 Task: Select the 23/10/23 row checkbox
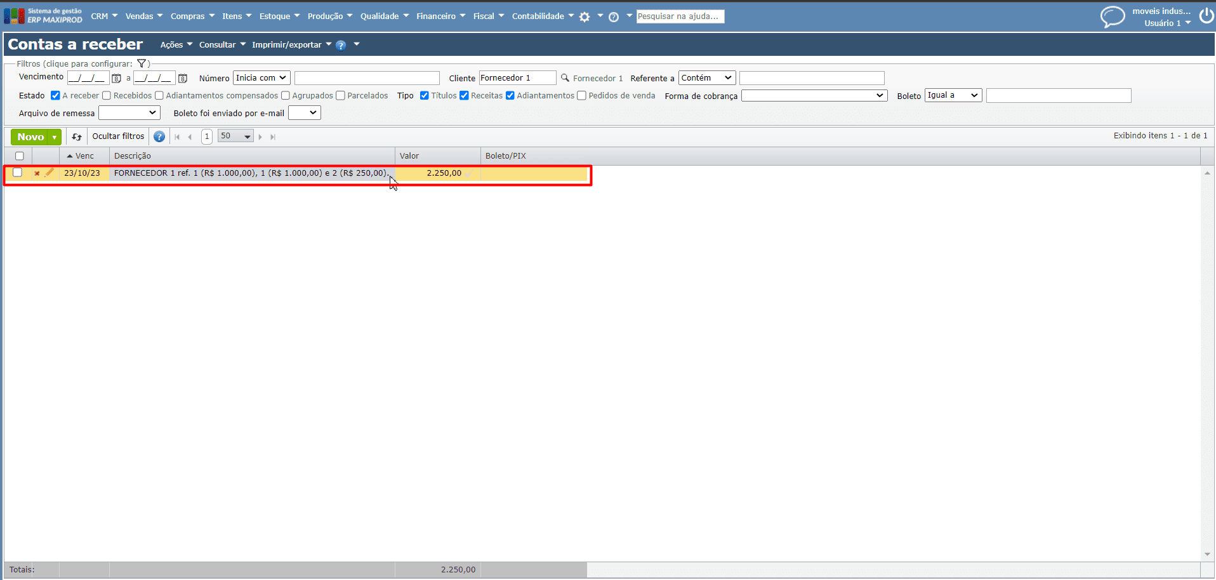[18, 173]
